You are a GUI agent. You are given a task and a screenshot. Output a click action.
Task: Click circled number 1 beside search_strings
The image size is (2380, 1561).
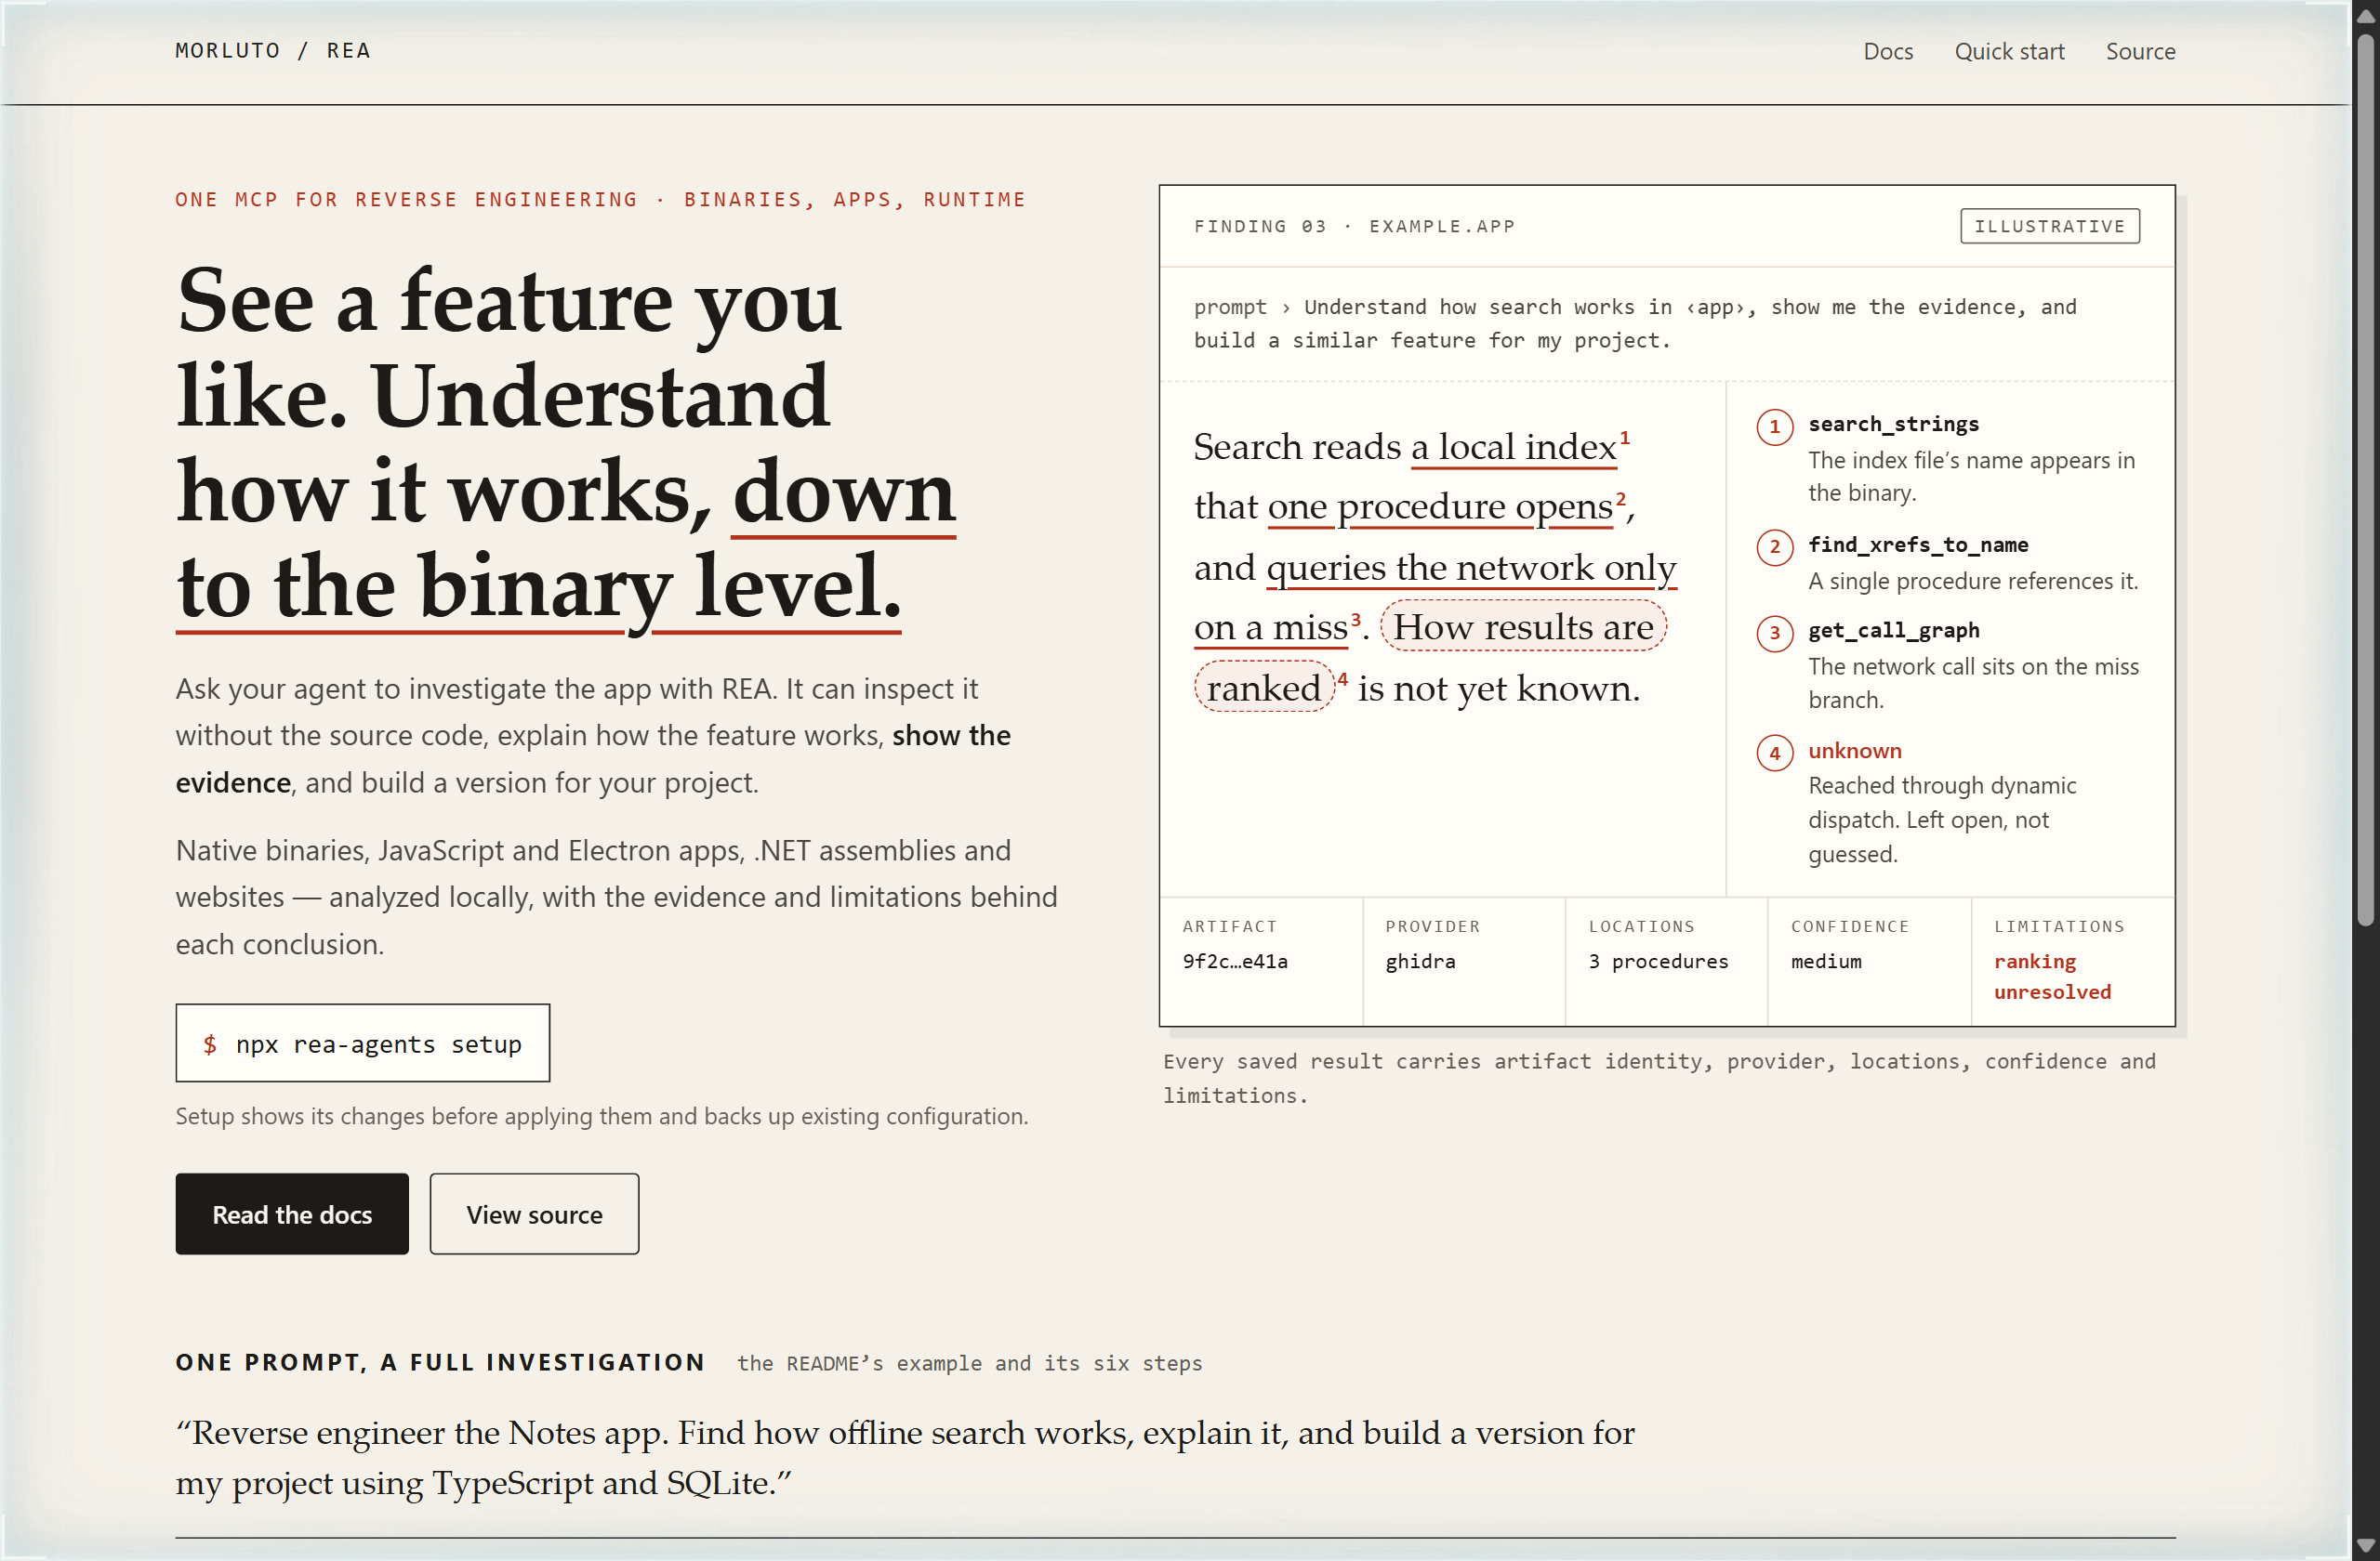click(x=1774, y=426)
